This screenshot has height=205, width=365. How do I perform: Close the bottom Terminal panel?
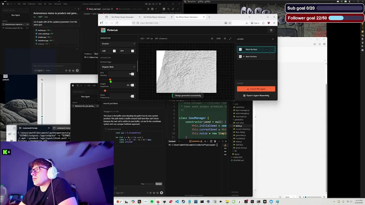pyautogui.click(x=226, y=141)
